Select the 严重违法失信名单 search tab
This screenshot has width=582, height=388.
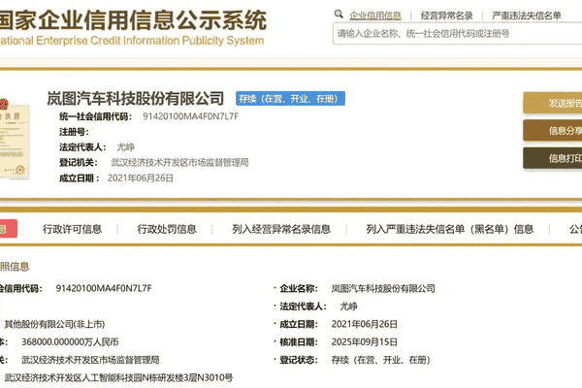(527, 16)
